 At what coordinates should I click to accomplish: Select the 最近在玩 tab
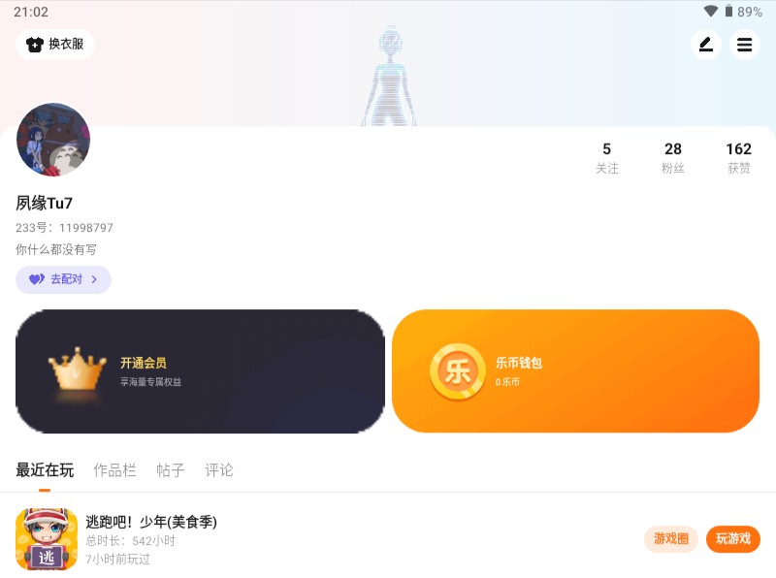[x=45, y=470]
